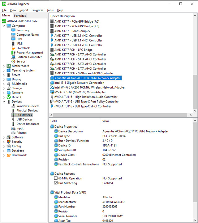Click the Part Number value 3290495095
198x223 pixels.
pyautogui.click(x=110, y=207)
